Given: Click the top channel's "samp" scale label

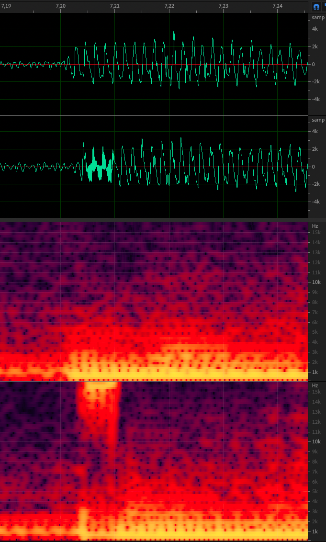Looking at the screenshot, I should point(318,18).
